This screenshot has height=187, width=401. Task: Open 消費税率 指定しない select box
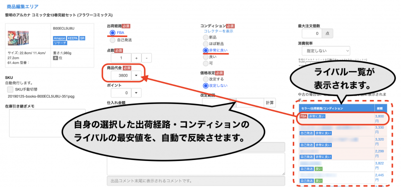click(326, 51)
